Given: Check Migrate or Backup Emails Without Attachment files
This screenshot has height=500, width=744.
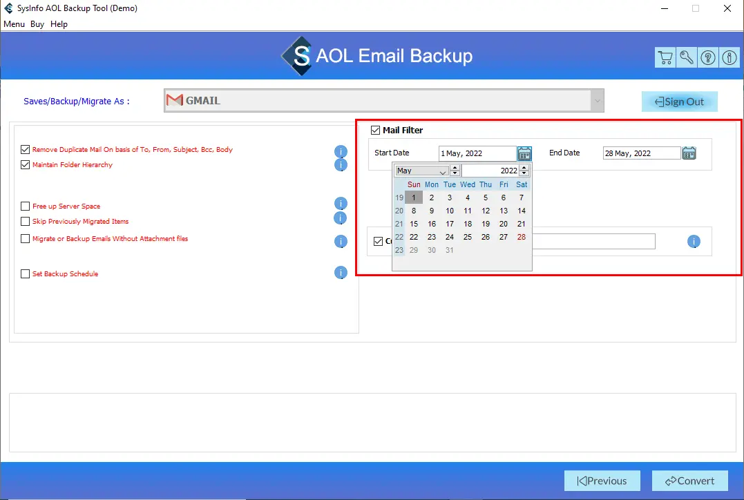Looking at the screenshot, I should click(25, 239).
